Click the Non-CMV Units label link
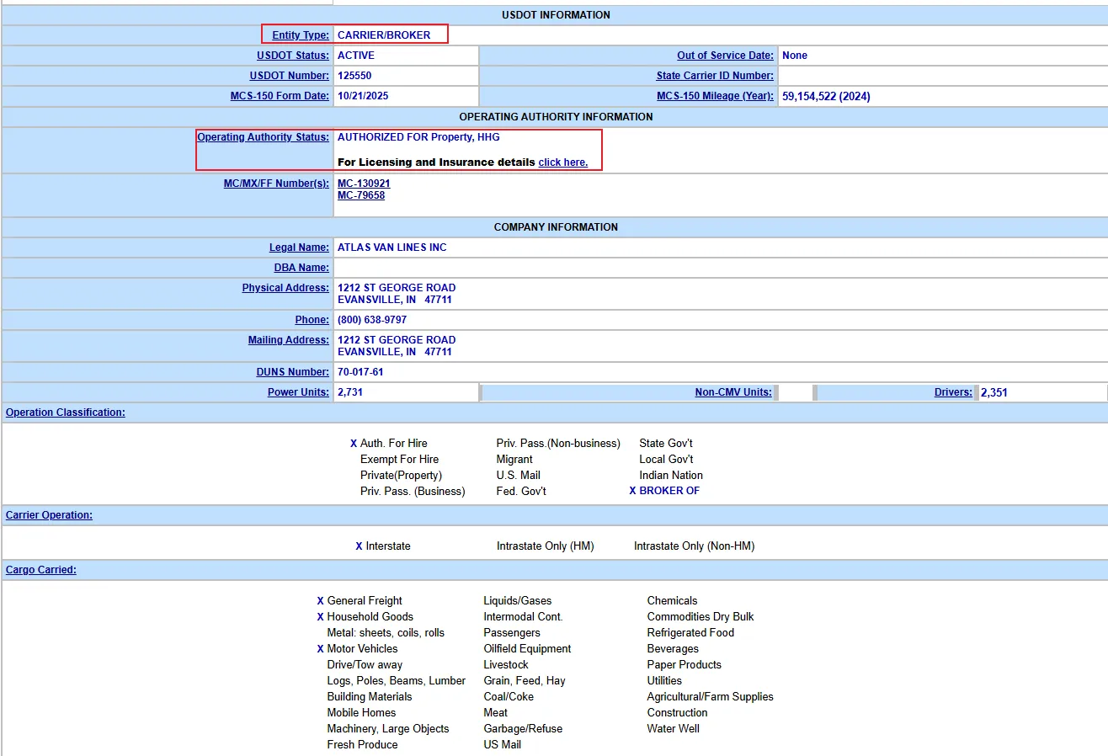 pos(732,392)
